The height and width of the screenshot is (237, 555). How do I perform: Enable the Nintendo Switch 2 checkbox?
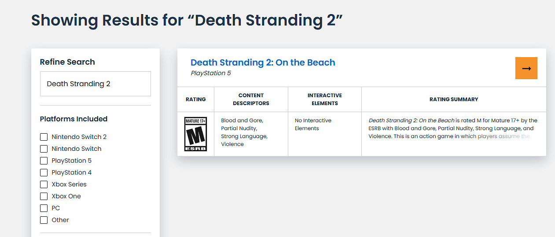(x=44, y=137)
